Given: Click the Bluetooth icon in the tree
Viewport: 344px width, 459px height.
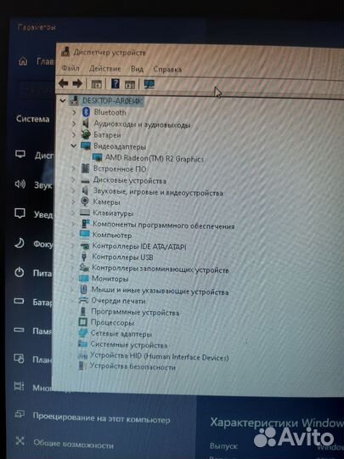Looking at the screenshot, I should click(86, 112).
